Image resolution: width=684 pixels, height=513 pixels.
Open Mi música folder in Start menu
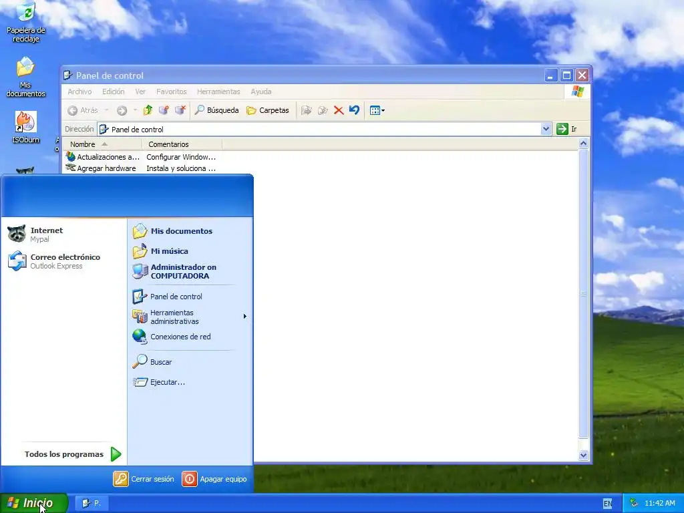click(x=189, y=251)
